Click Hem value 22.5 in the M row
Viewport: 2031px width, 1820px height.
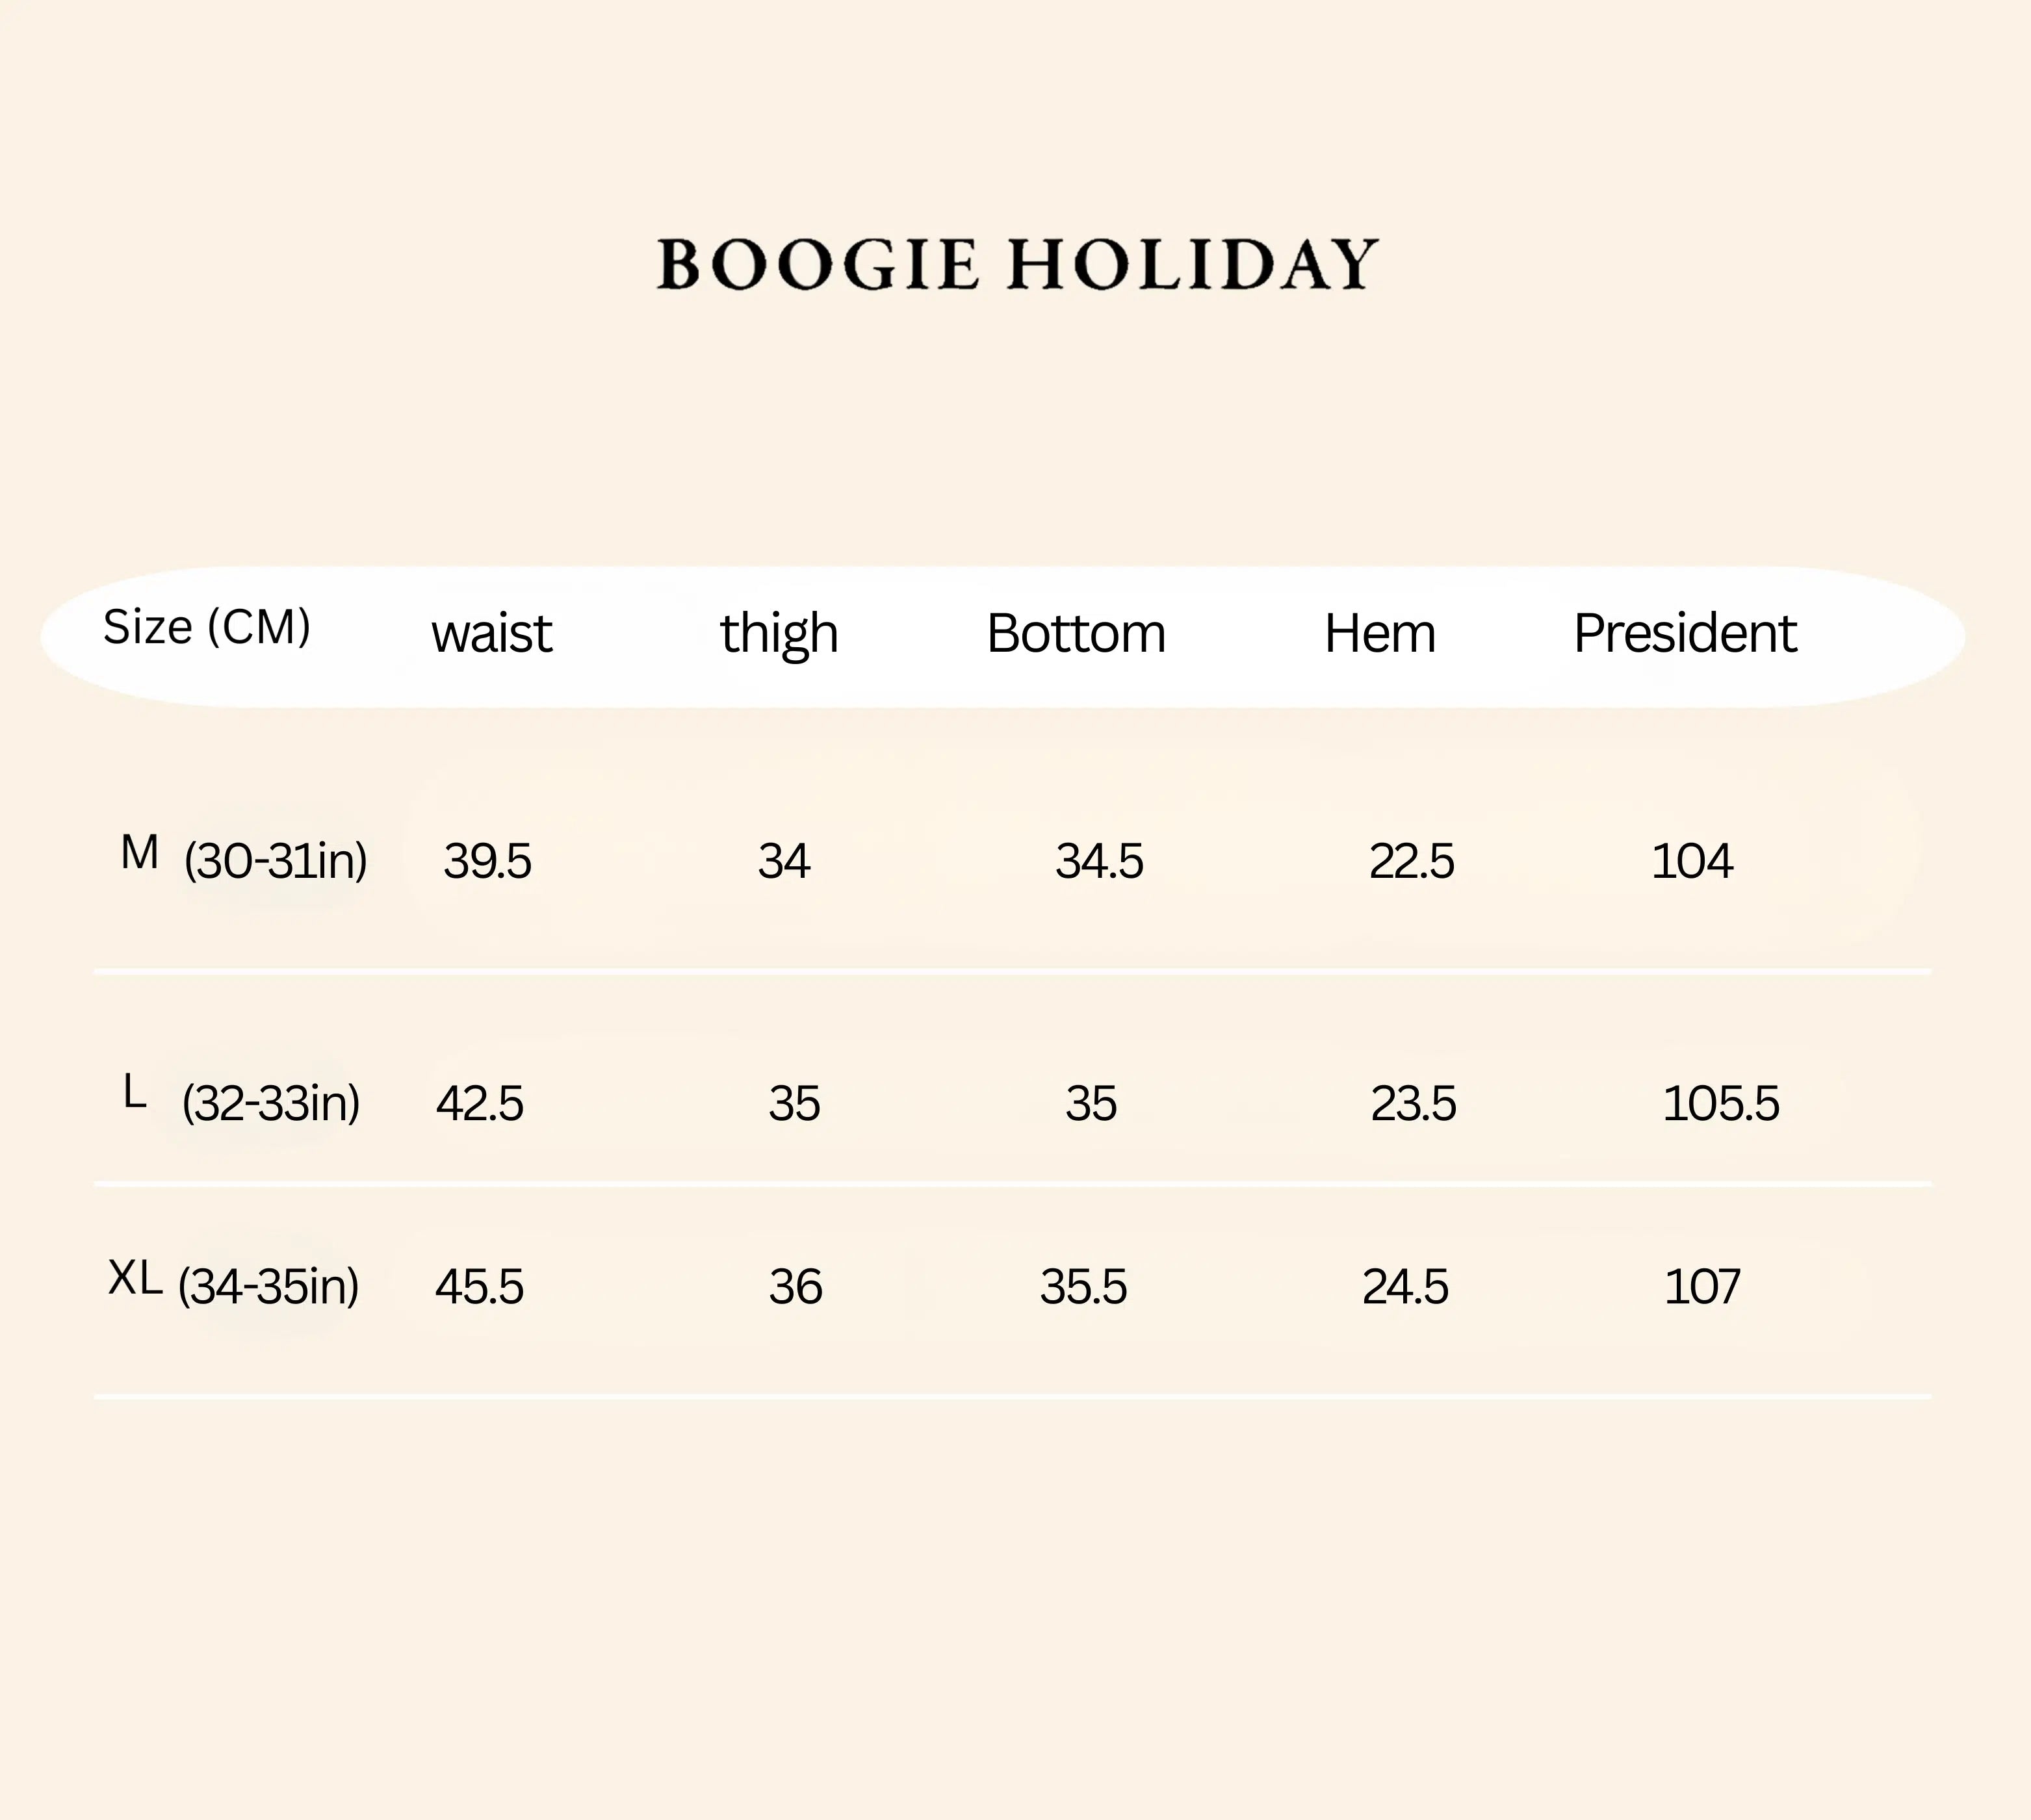(1411, 861)
